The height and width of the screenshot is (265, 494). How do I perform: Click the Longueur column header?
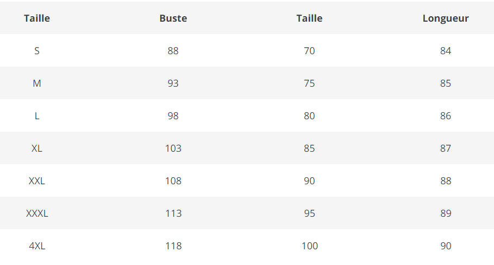[x=446, y=18]
